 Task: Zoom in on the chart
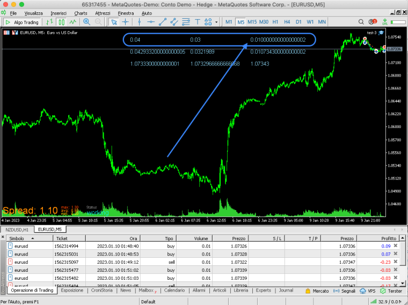click(x=86, y=22)
